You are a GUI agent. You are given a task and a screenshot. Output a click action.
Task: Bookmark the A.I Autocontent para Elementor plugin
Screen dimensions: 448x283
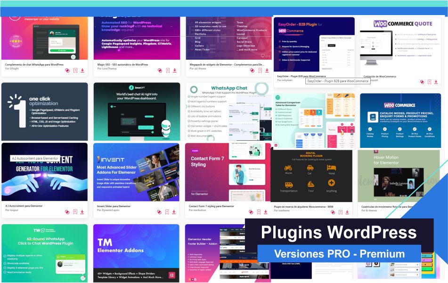pyautogui.click(x=75, y=211)
